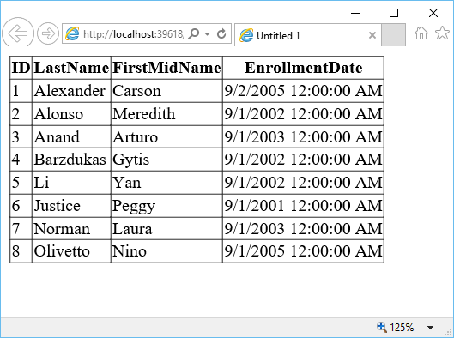
Task: Click the localhost URL address field
Action: [133, 34]
